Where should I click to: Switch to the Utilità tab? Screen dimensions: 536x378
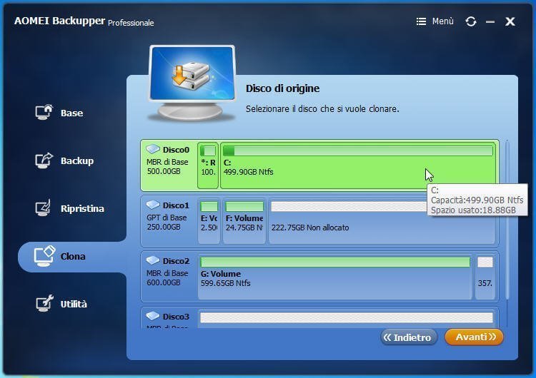pyautogui.click(x=74, y=304)
